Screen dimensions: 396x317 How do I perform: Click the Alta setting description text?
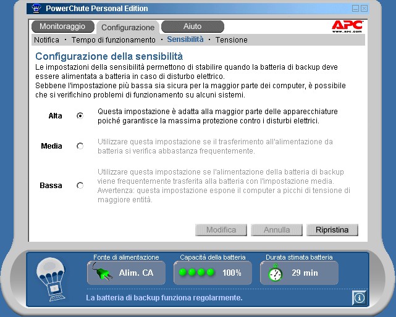(217, 116)
